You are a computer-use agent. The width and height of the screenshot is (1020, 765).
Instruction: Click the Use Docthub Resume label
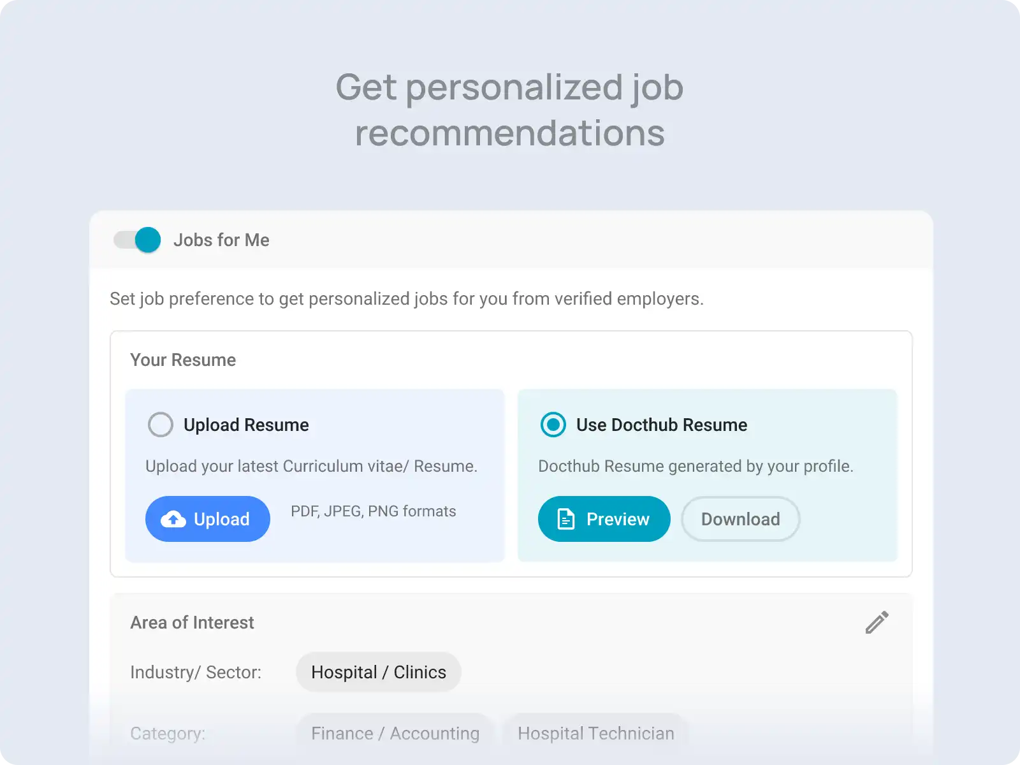662,425
